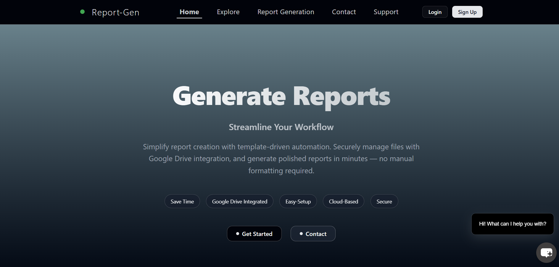Click the Streamline Your Workflow subtitle
Image resolution: width=559 pixels, height=267 pixels.
pos(281,127)
